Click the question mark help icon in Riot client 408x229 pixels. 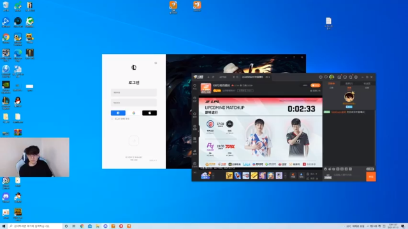294,57
